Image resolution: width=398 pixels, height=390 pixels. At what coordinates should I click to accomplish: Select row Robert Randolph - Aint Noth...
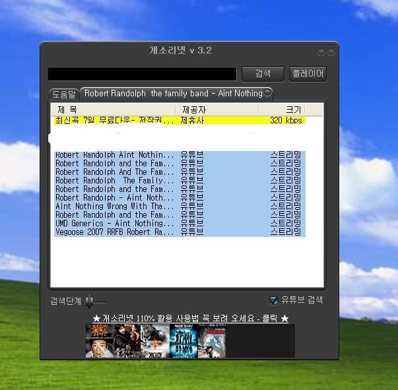click(x=180, y=198)
